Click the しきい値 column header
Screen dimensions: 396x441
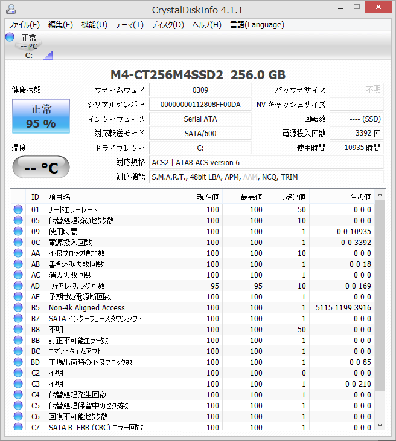pos(288,197)
